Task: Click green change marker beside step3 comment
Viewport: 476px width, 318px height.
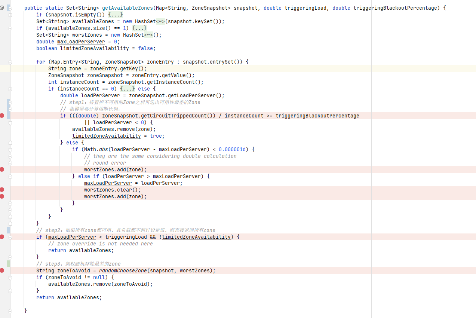Action: pyautogui.click(x=9, y=264)
